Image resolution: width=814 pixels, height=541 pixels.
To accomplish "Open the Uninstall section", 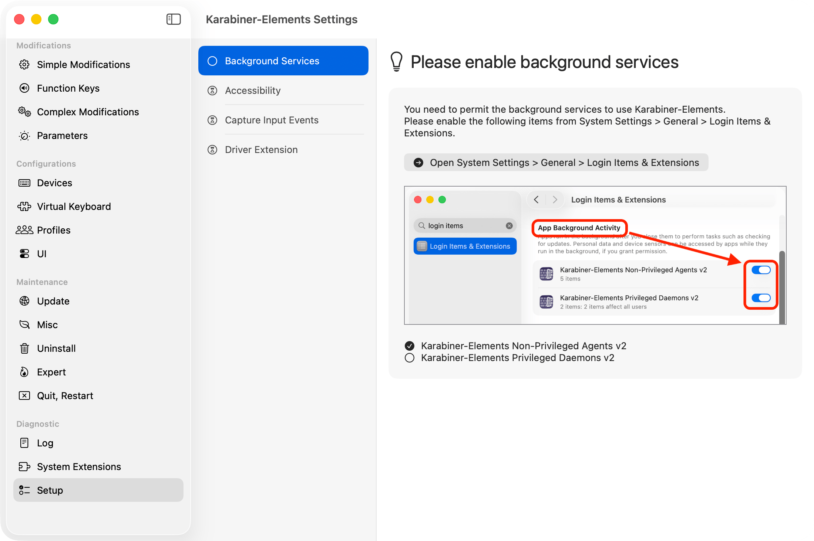I will tap(98, 348).
